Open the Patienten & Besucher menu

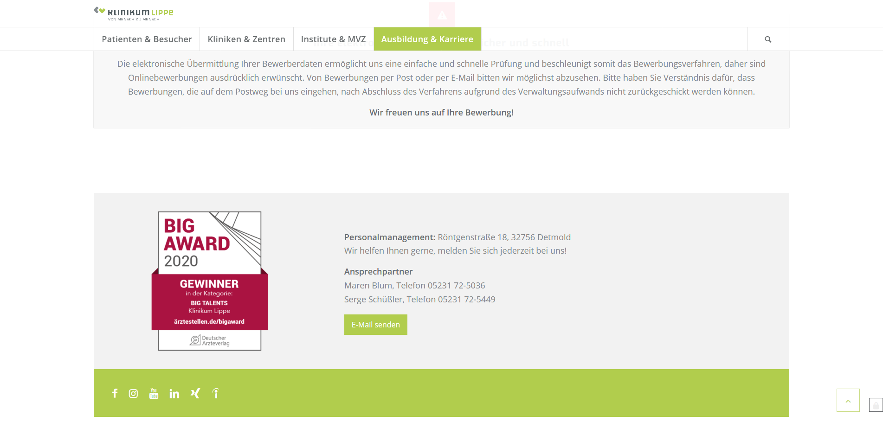[147, 39]
